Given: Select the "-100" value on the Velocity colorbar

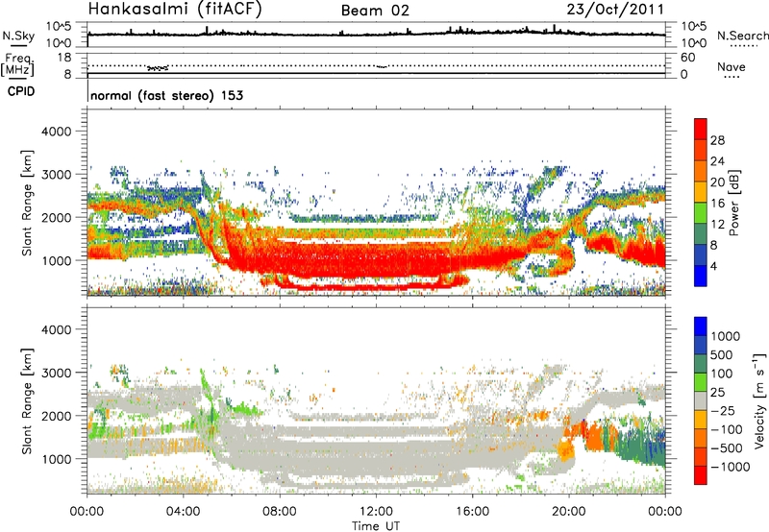Looking at the screenshot, I should [727, 429].
